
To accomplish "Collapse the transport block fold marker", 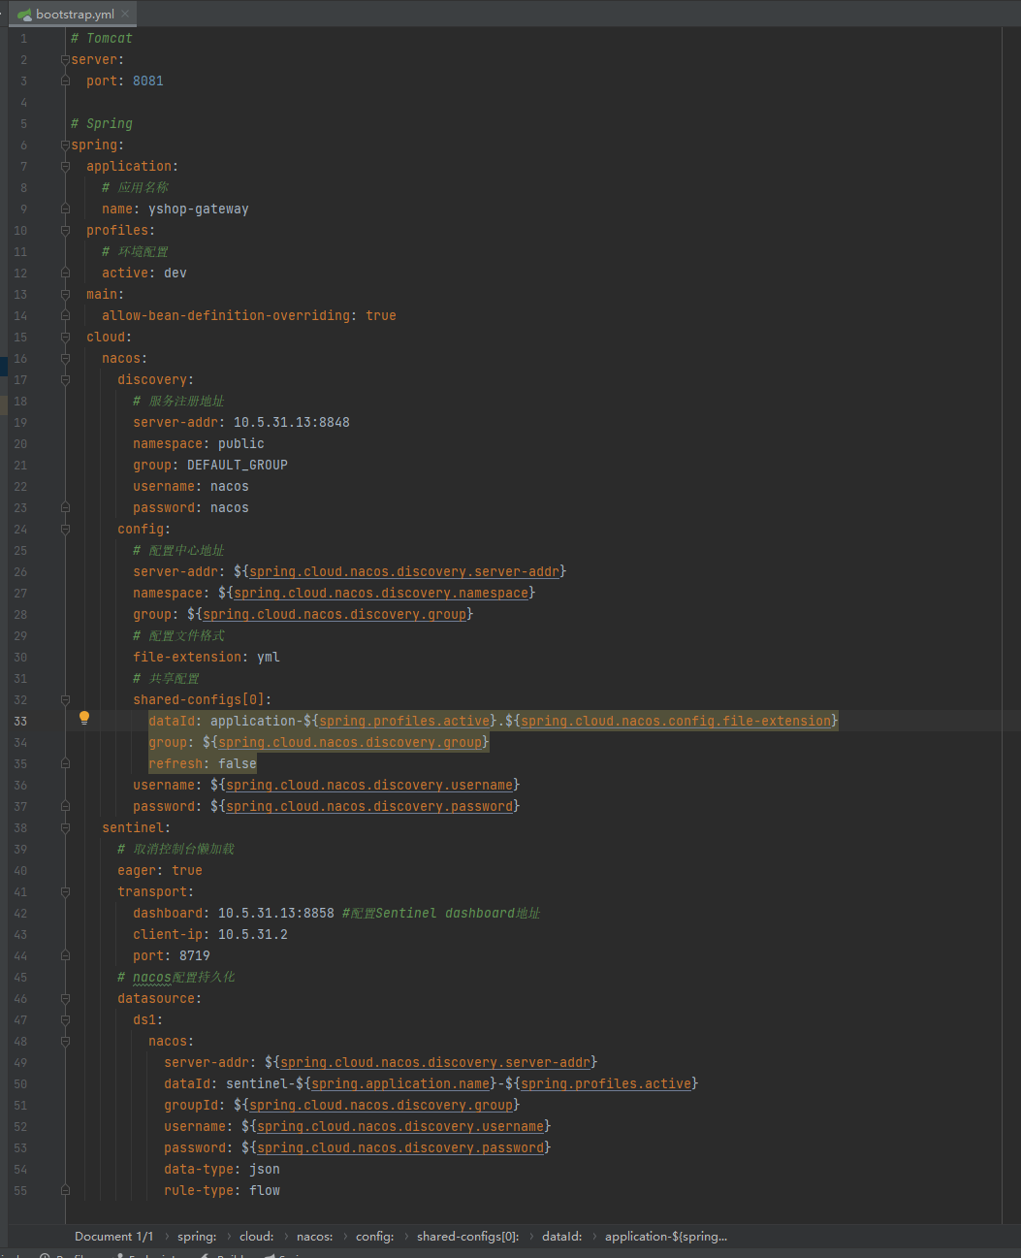I will [65, 892].
